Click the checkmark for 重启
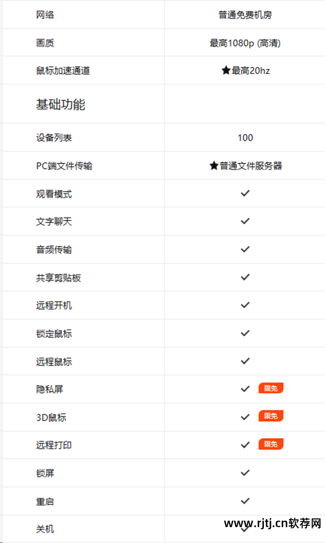The height and width of the screenshot is (543, 325). point(245,500)
